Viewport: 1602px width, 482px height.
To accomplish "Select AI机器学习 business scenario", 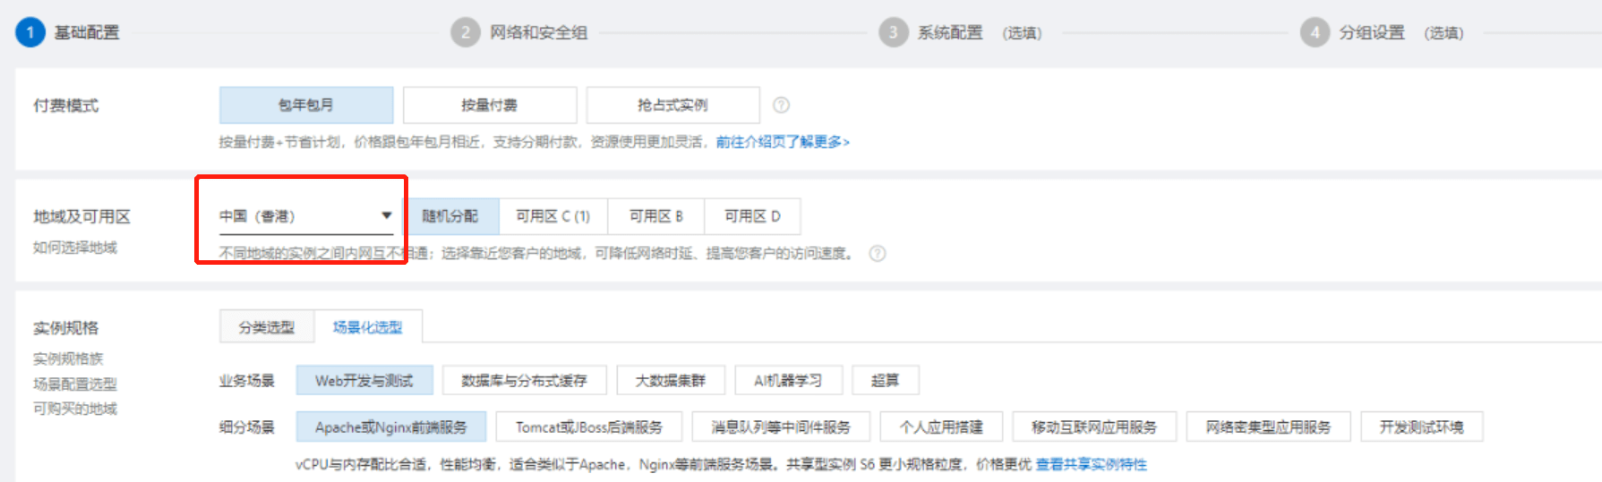I will pos(787,380).
